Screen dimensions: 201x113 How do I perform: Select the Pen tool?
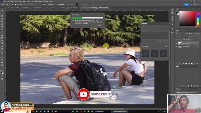2,51
